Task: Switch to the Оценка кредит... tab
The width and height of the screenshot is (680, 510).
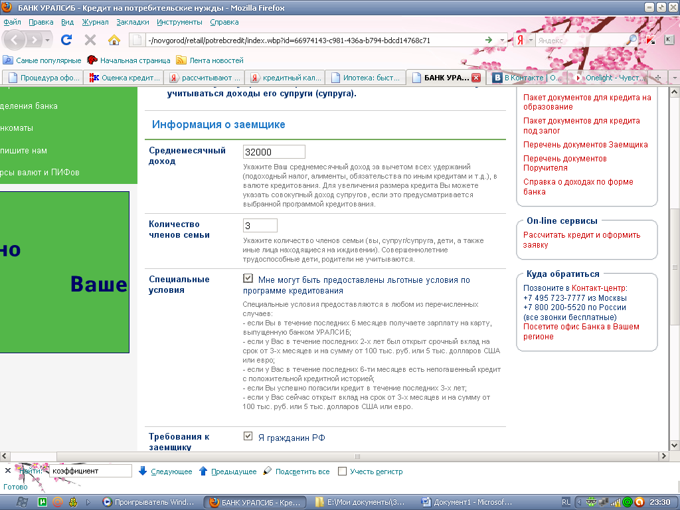Action: [124, 78]
